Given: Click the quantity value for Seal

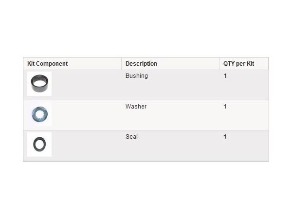Looking at the screenshot, I should click(x=225, y=137).
